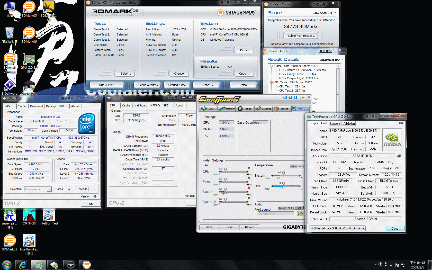This screenshot has width=432, height=270.
Task: Open EasyTune6 Tuner tab
Action: 245,109
